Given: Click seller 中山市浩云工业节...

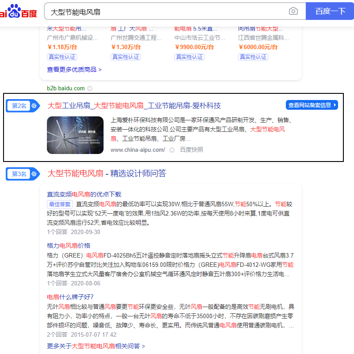Looking at the screenshot, I should tap(200, 38).
